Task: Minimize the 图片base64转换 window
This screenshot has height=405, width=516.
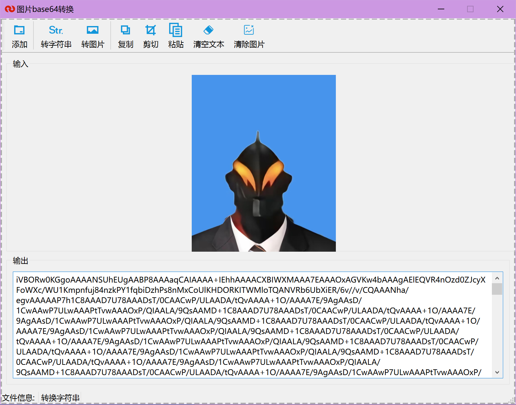Action: point(441,9)
